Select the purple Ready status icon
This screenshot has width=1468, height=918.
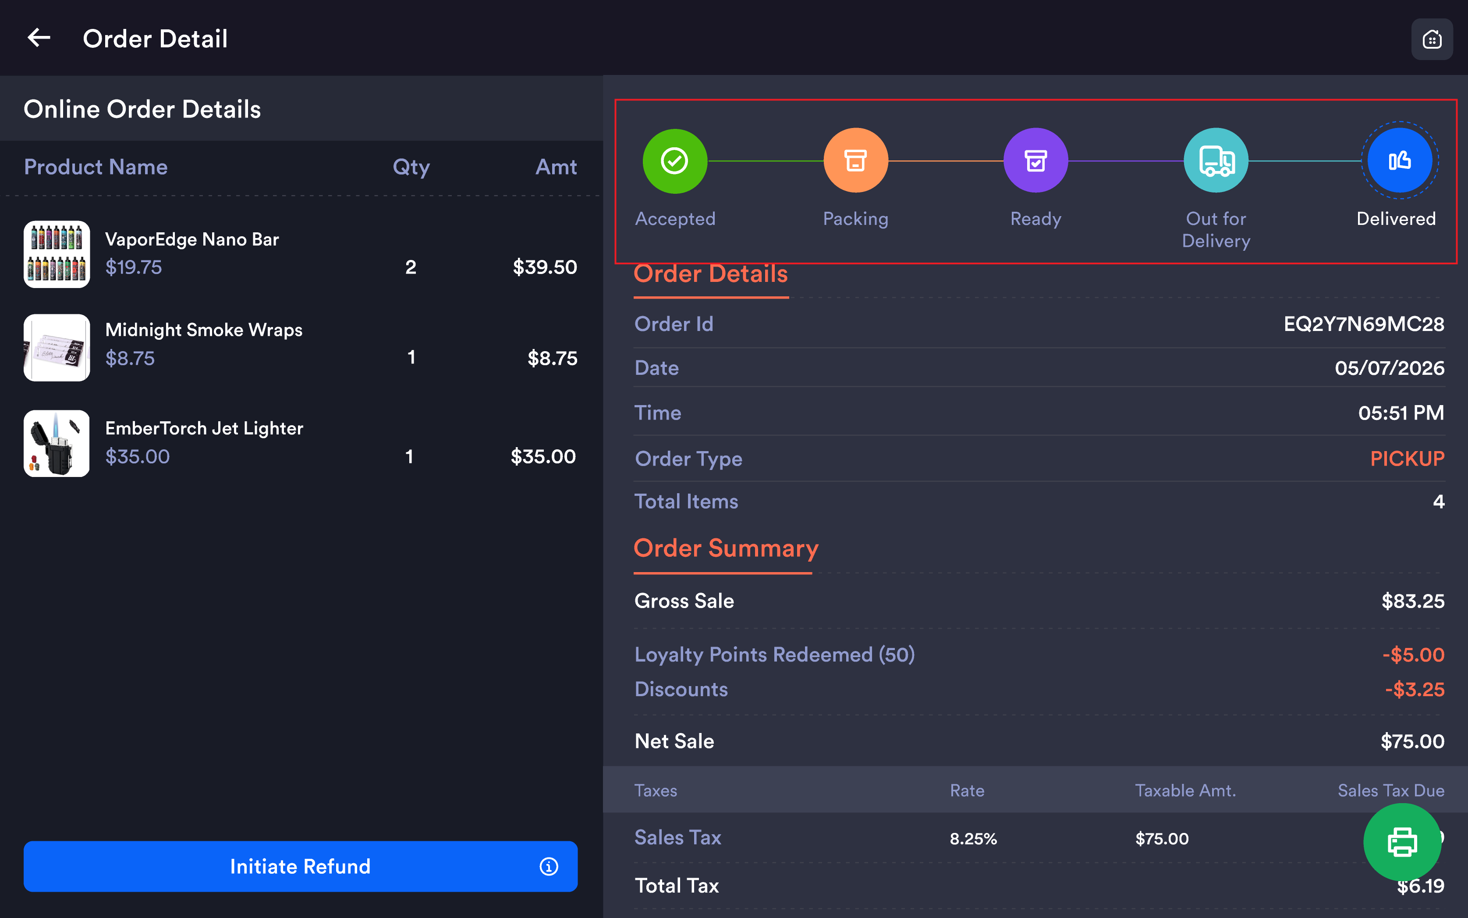pos(1035,161)
